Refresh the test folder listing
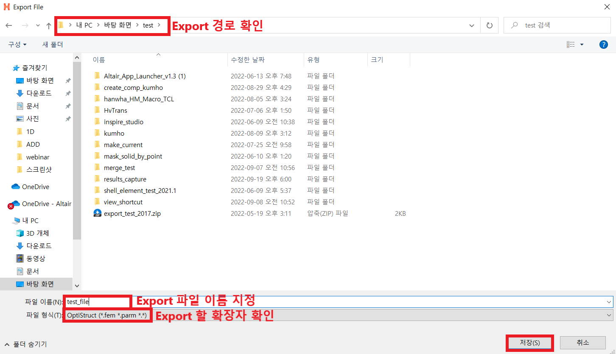 (x=490, y=25)
